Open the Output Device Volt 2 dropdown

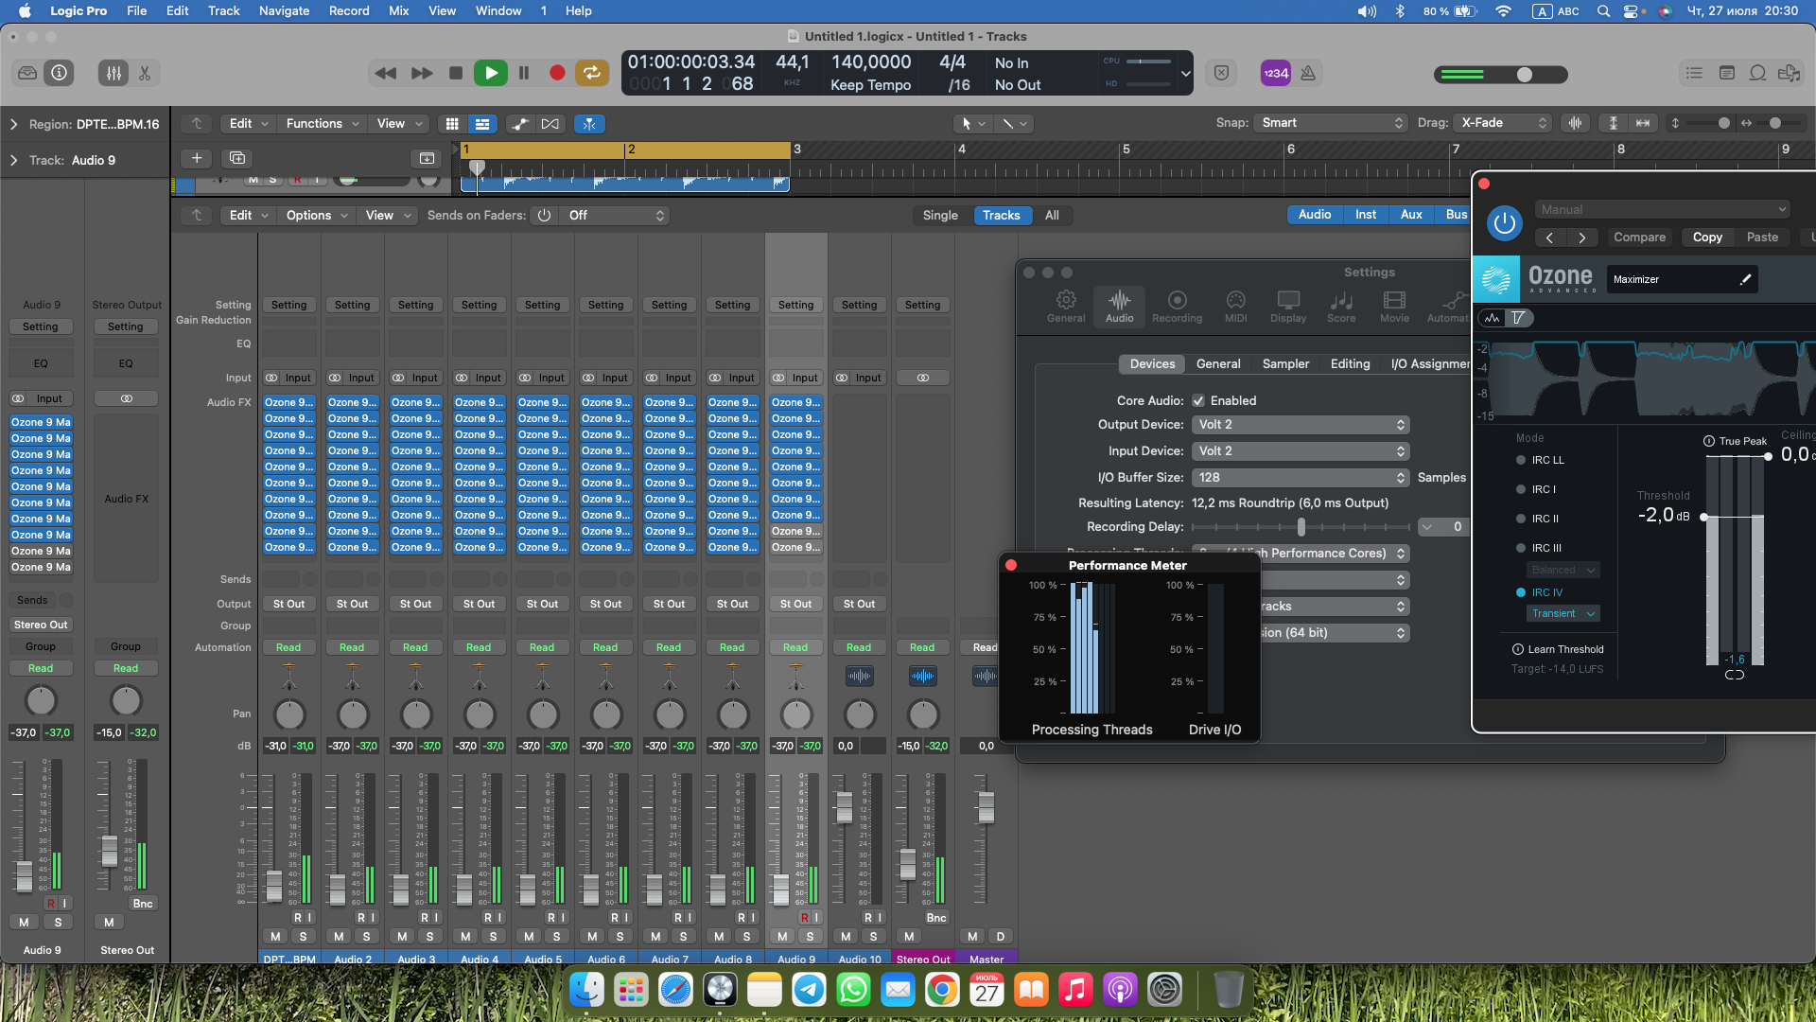[1301, 425]
